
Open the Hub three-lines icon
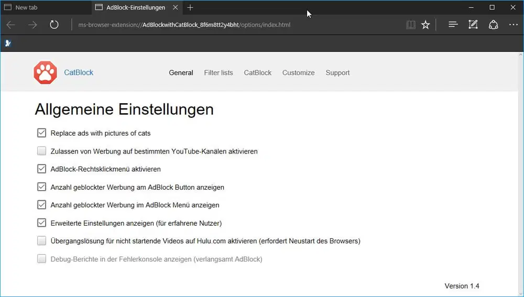(453, 25)
